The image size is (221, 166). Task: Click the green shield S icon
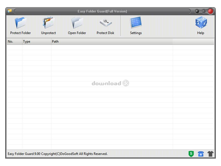pos(191,154)
